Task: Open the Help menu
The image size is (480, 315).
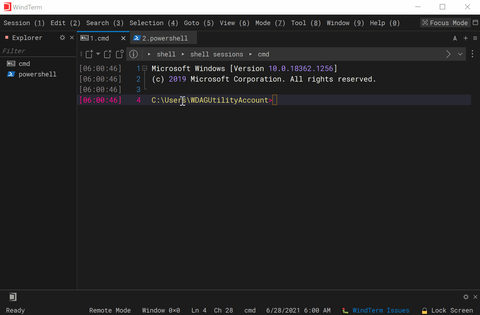Action: (x=385, y=23)
